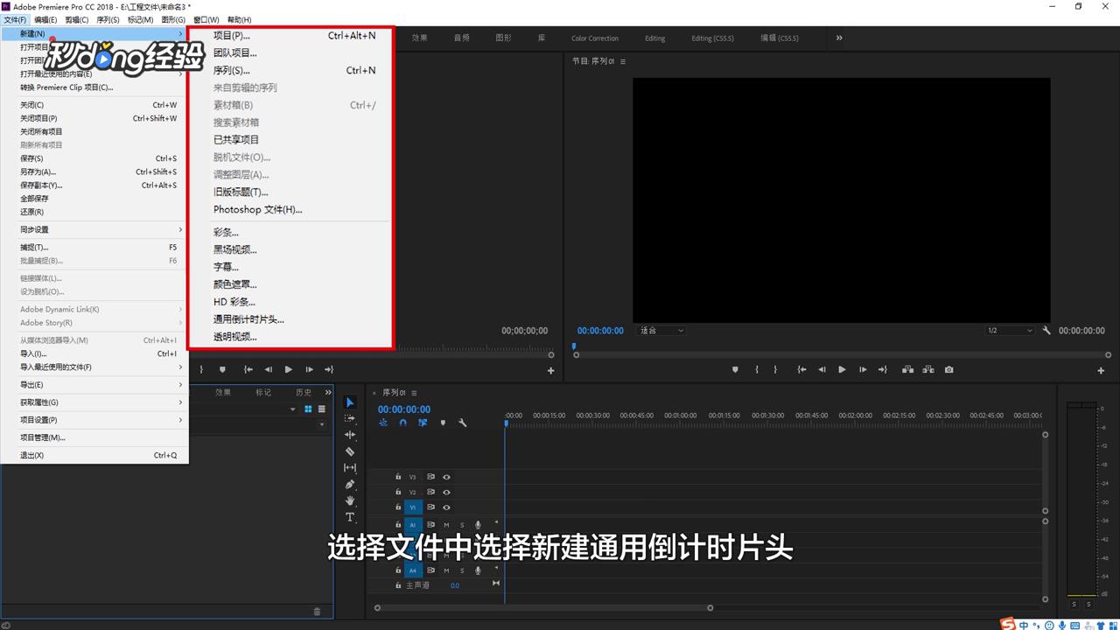Select the Pen tool
Screen dimensions: 1120x630
point(350,484)
